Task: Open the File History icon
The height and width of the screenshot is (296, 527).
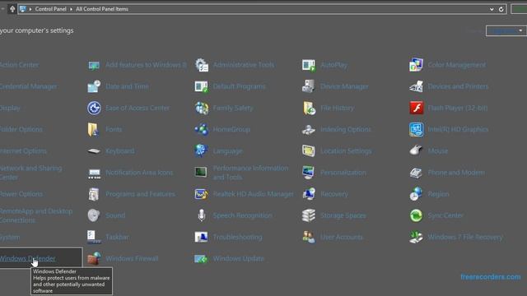Action: 309,108
